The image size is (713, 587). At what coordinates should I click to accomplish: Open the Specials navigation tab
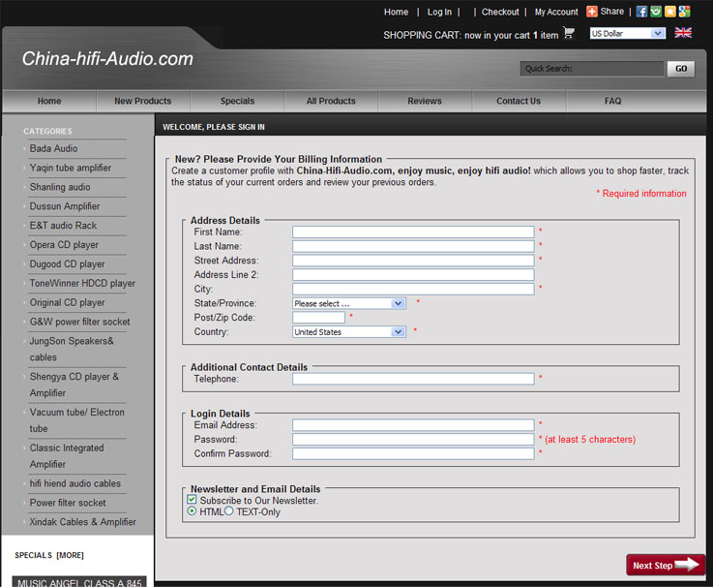(237, 101)
